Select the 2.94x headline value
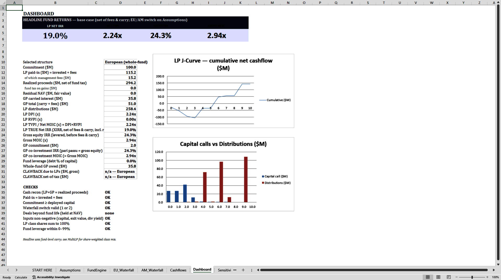Screen dimensions: 501x280 tap(217, 35)
